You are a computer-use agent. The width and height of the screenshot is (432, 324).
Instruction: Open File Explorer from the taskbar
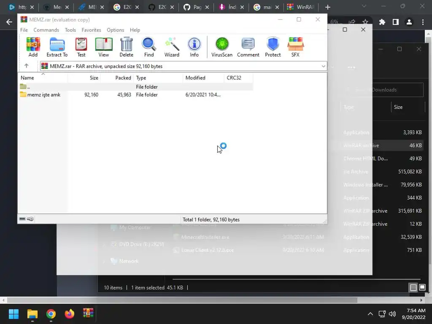pyautogui.click(x=32, y=314)
